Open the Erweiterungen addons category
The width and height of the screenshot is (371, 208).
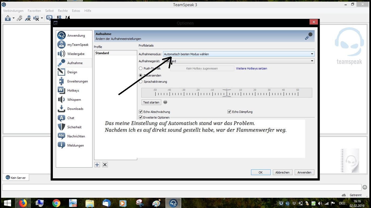(x=74, y=81)
